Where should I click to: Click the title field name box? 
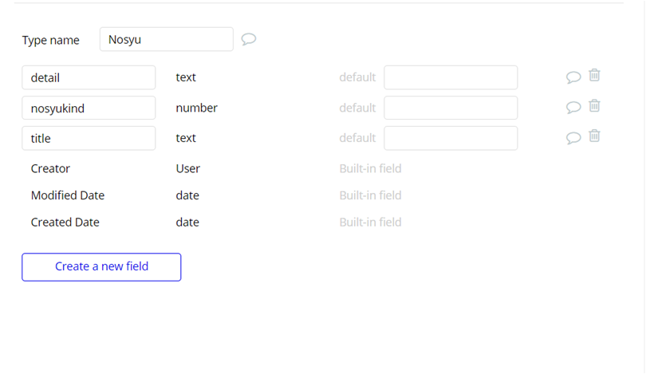click(89, 138)
